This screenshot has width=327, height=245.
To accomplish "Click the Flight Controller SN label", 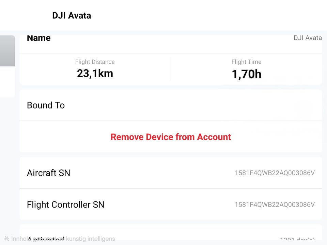I will pos(65,205).
